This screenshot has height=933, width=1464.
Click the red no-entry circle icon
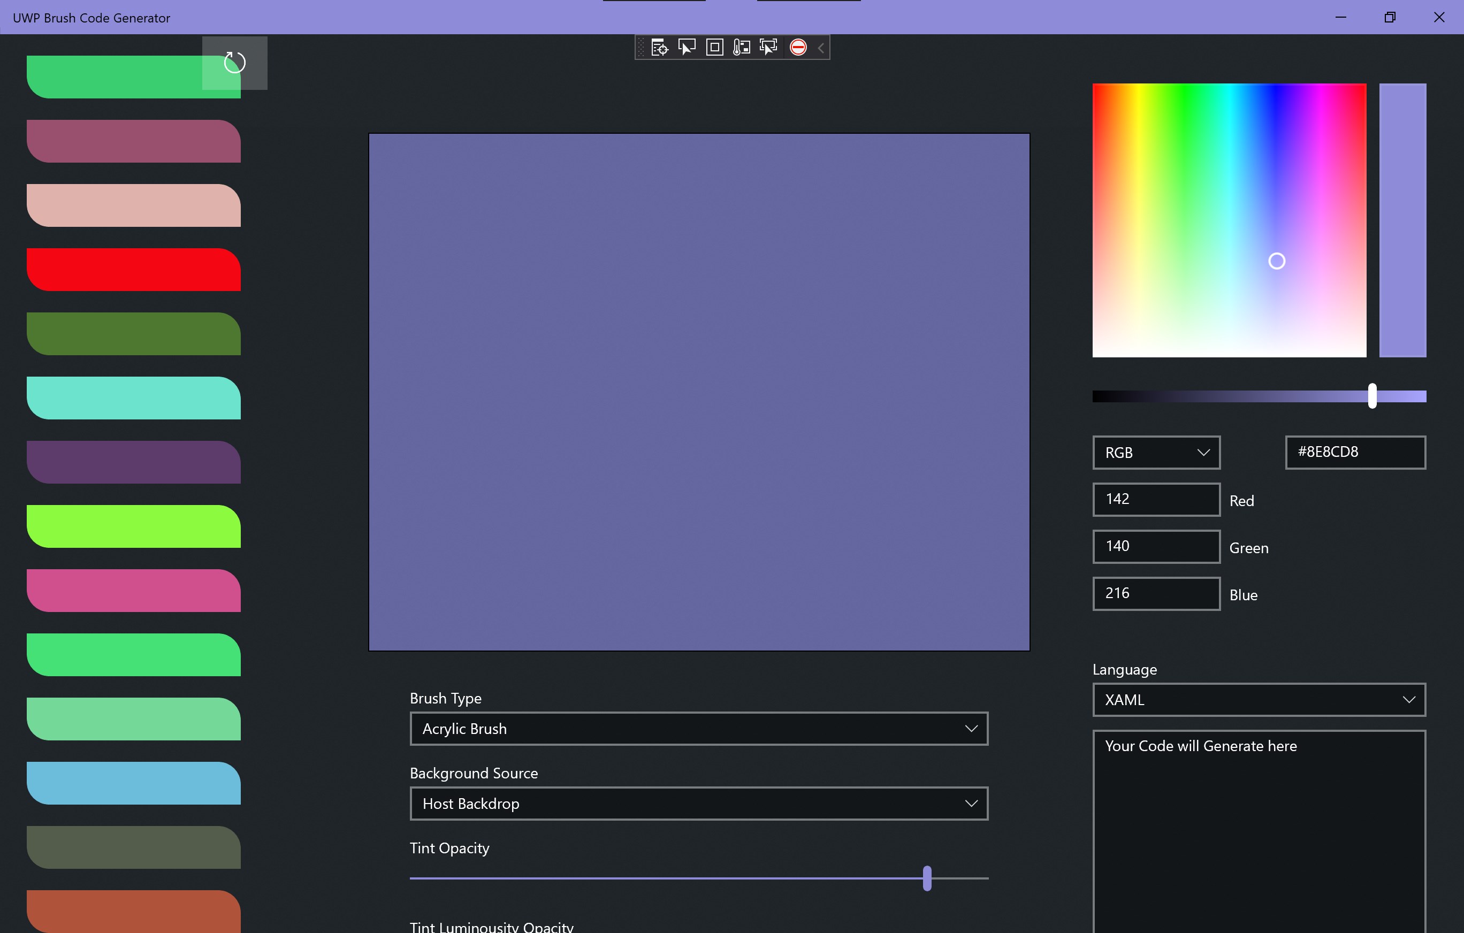pos(798,48)
